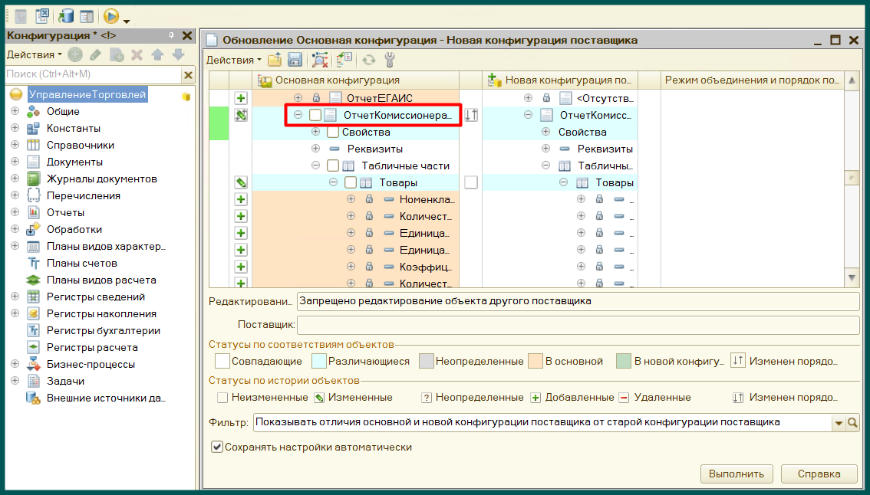Screen dimensions: 870x495
Task: Click the close-window icon in top toolbar
Action: 43,16
